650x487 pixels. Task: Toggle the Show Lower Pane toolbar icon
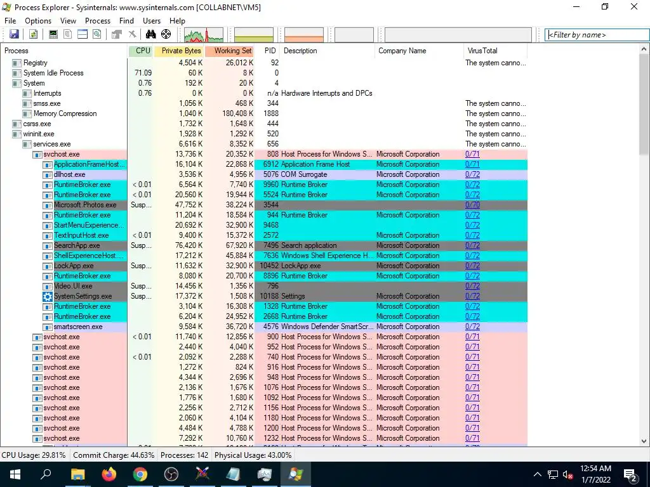click(83, 34)
